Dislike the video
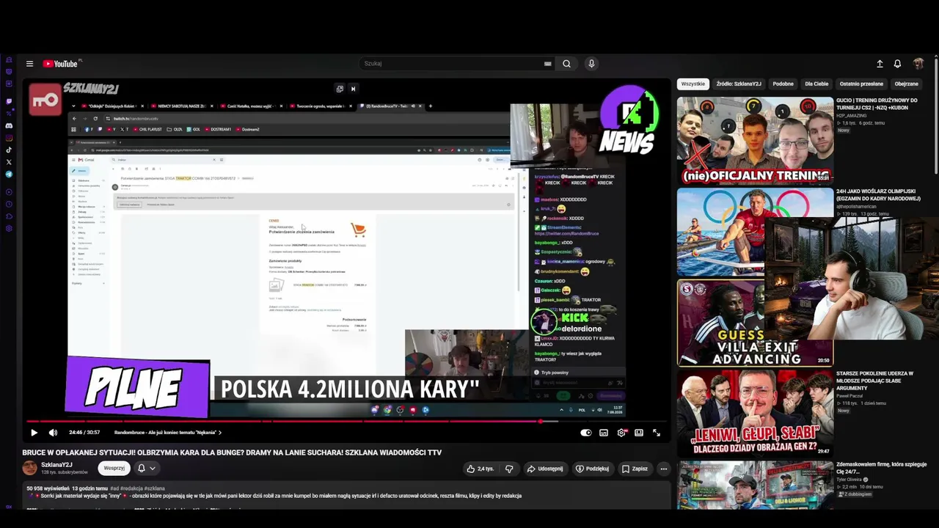939x528 pixels. click(509, 469)
